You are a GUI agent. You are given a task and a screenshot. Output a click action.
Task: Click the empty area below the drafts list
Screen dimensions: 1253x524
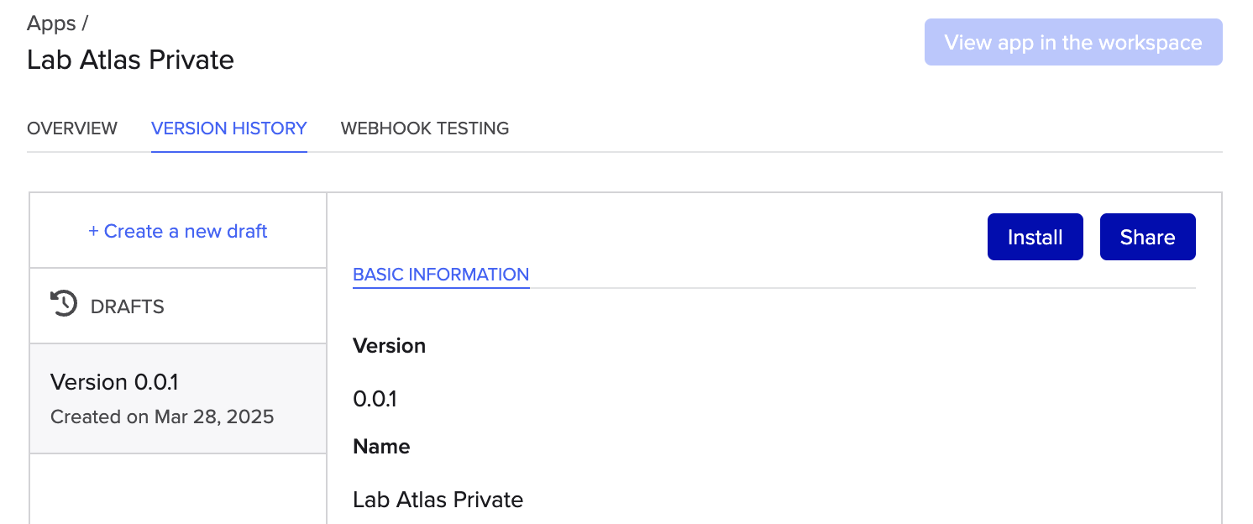click(x=178, y=490)
